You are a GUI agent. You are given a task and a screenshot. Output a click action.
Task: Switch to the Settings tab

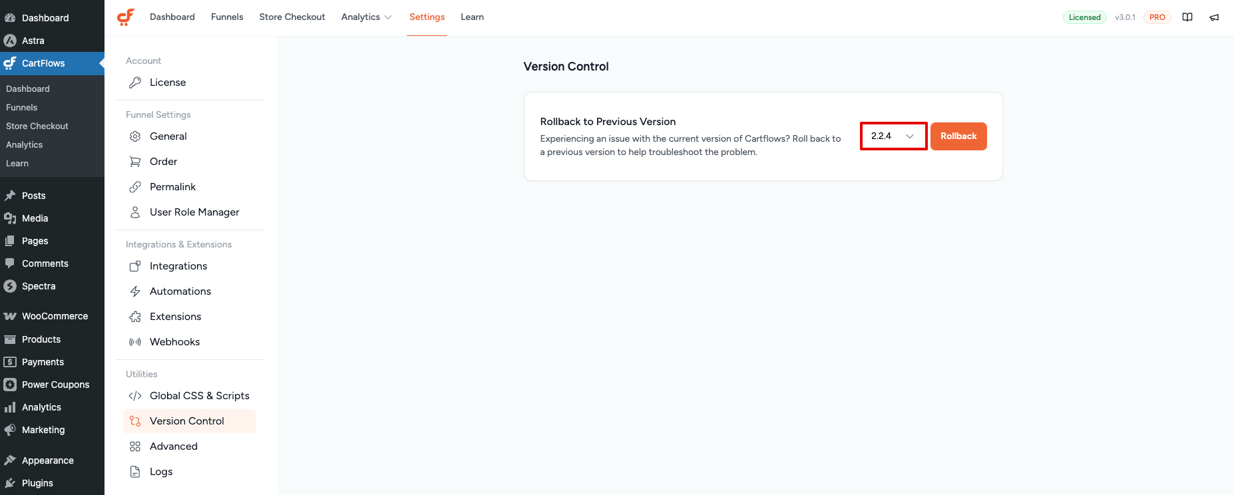pos(427,17)
